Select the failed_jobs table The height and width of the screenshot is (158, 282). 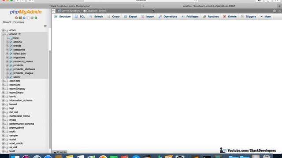[x=19, y=54]
